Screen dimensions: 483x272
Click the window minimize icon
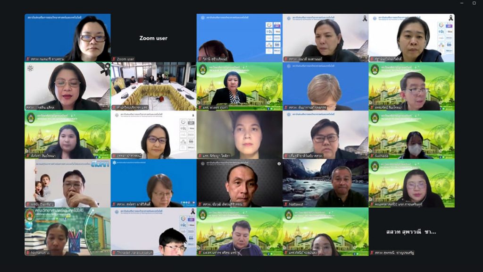coord(461,3)
